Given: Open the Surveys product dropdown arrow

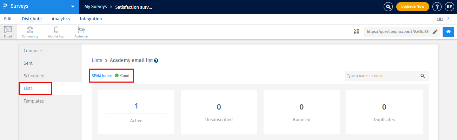Looking at the screenshot, I should tap(73, 7).
